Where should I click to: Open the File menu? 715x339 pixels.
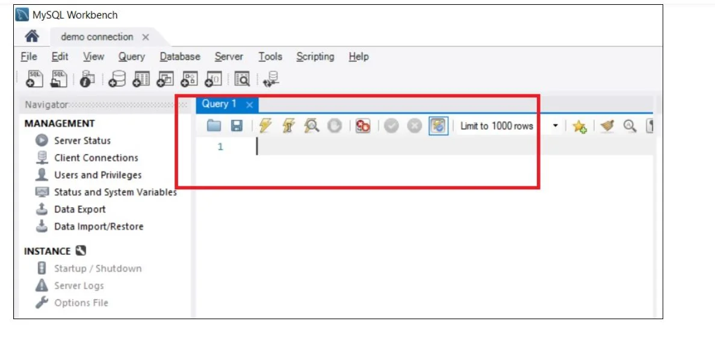[x=29, y=56]
